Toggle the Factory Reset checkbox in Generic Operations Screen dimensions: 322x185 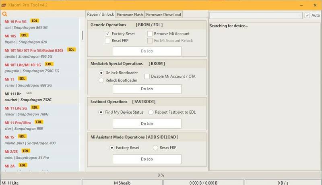point(107,33)
